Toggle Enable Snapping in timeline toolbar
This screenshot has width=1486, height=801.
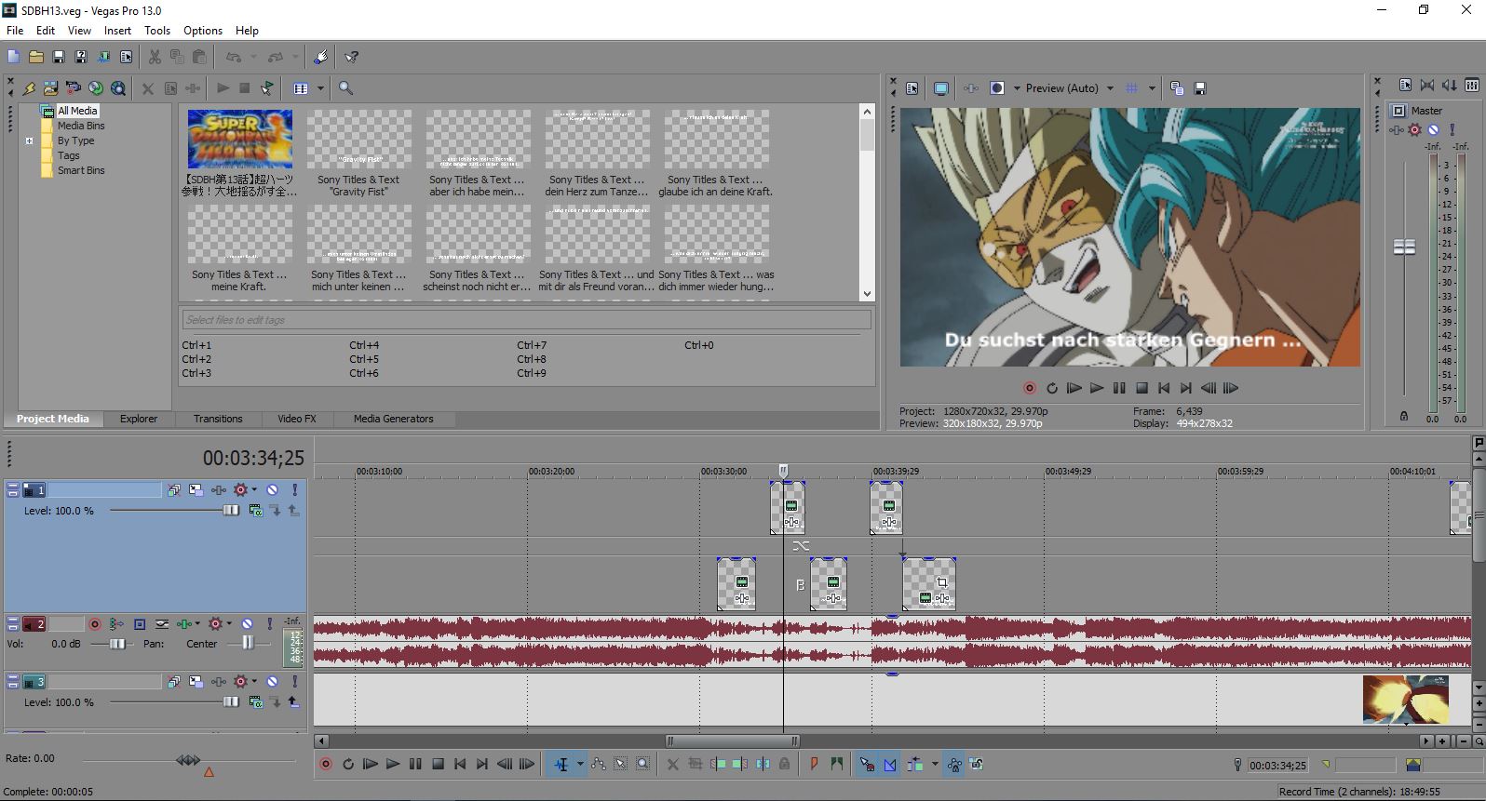tap(867, 765)
